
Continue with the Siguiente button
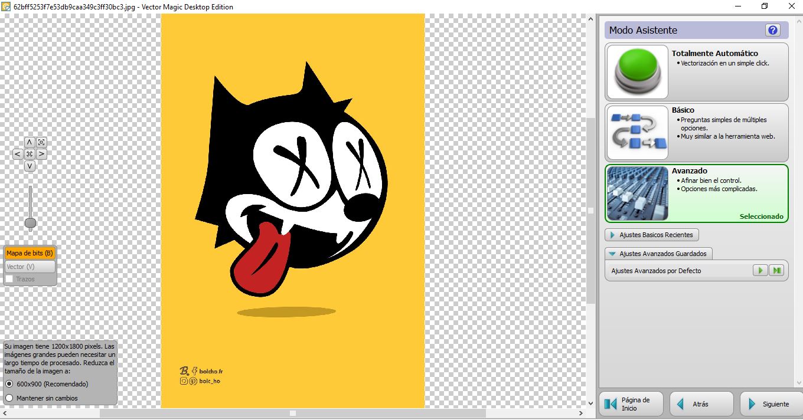(771, 404)
